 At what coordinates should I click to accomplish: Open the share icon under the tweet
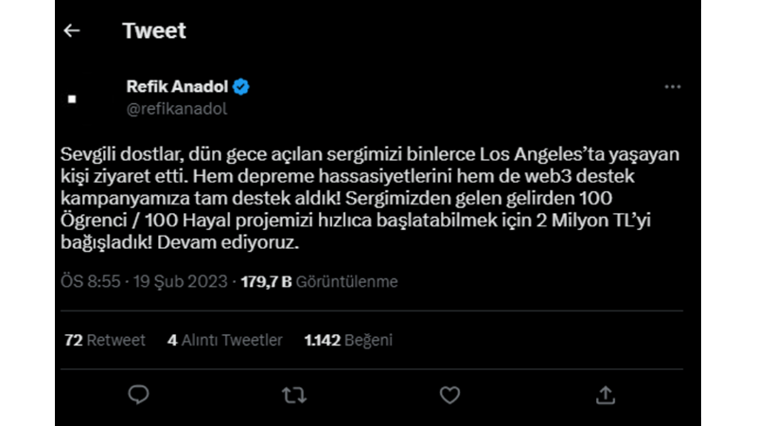point(606,393)
